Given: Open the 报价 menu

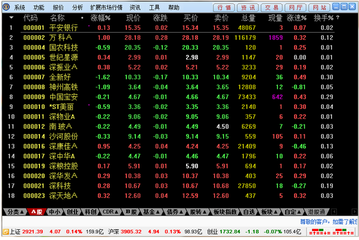Looking at the screenshot, I should (x=58, y=8).
